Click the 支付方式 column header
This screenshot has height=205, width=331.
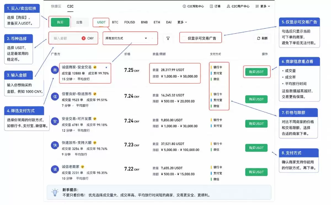pos(215,54)
